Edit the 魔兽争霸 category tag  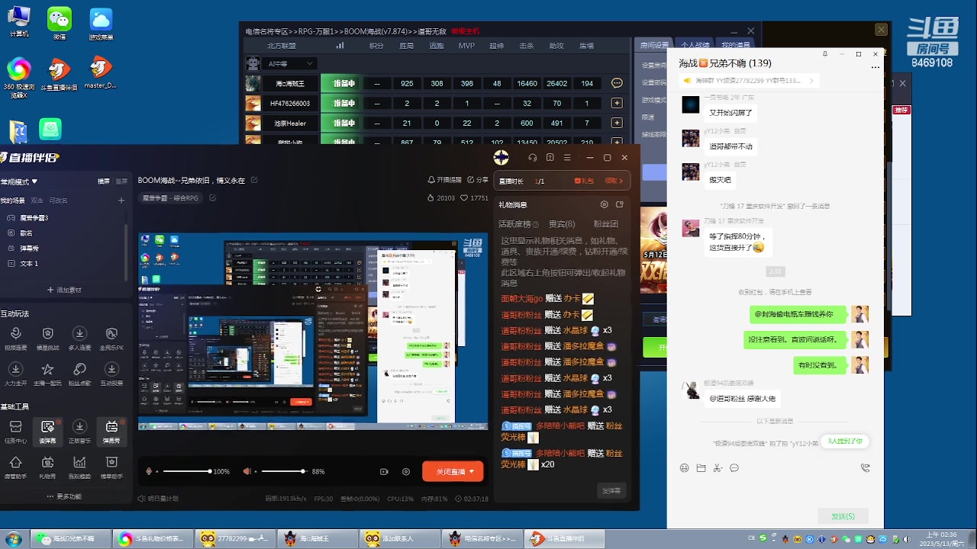[x=213, y=198]
